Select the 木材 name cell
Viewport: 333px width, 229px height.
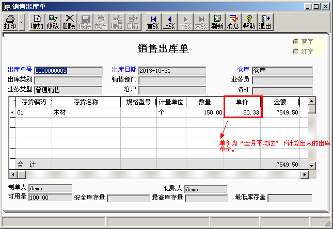pyautogui.click(x=86, y=112)
